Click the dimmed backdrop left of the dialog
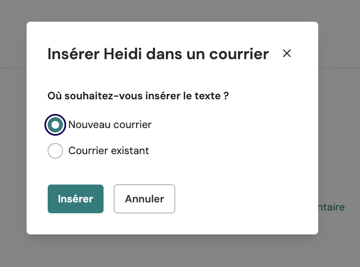The height and width of the screenshot is (267, 360). tap(13, 136)
